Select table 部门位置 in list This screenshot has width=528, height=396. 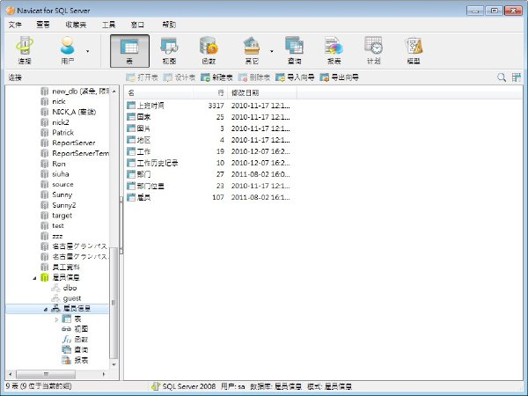(x=150, y=186)
